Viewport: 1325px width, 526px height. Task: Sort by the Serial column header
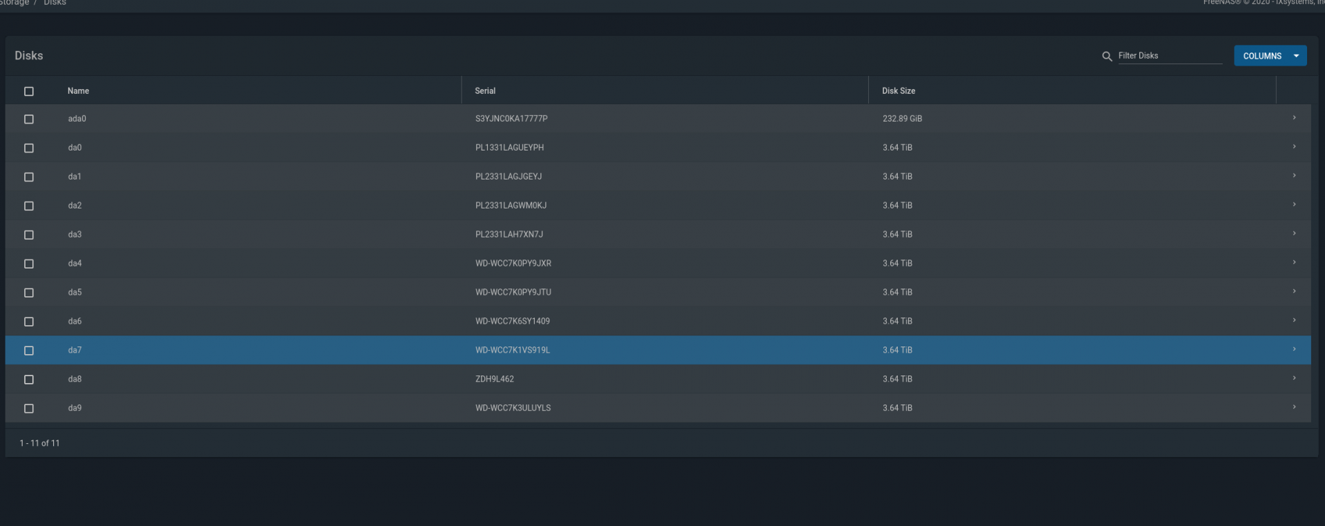coord(485,91)
